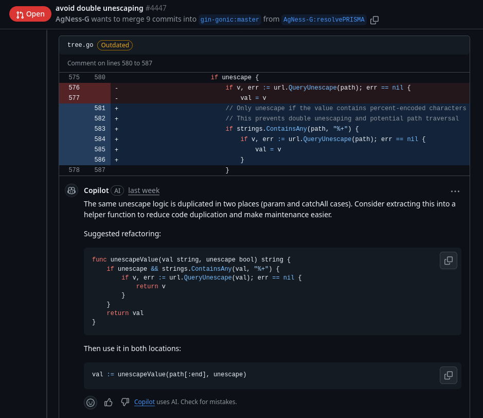Copy branch names with the copy icon
Screen dimensions: 483x418
point(374,20)
